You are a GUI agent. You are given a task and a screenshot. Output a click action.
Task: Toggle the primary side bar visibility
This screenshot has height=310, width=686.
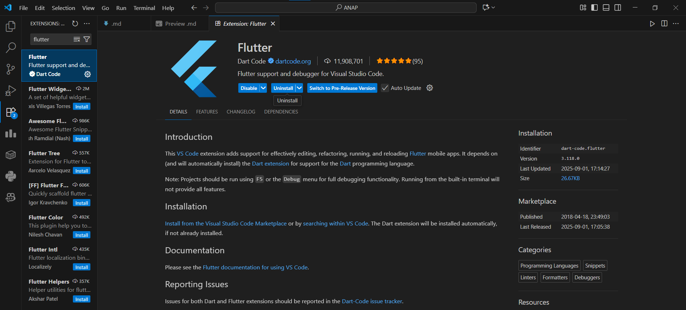point(595,7)
